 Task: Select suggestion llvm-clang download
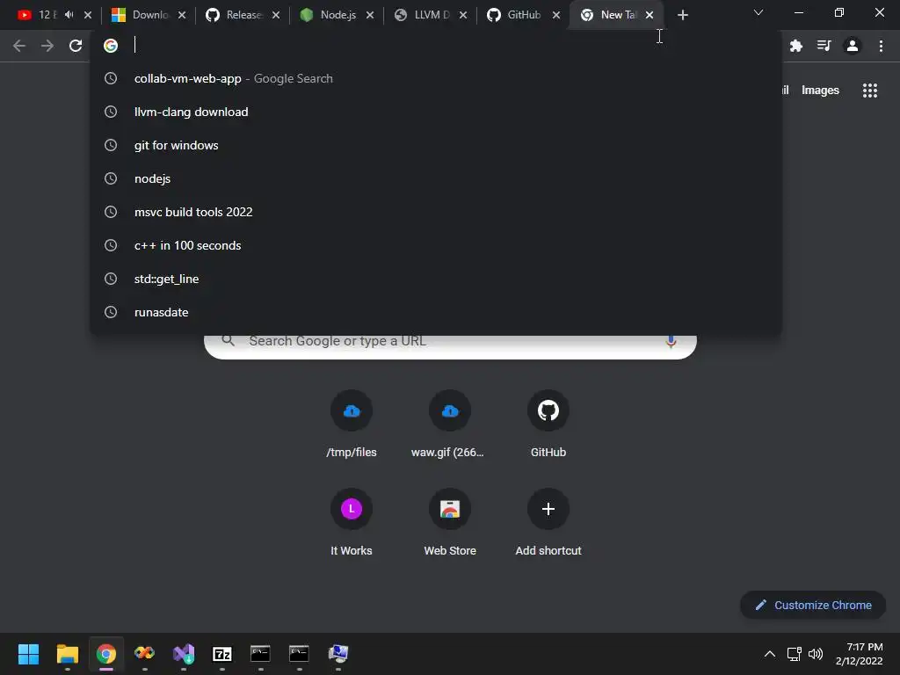[436, 112]
